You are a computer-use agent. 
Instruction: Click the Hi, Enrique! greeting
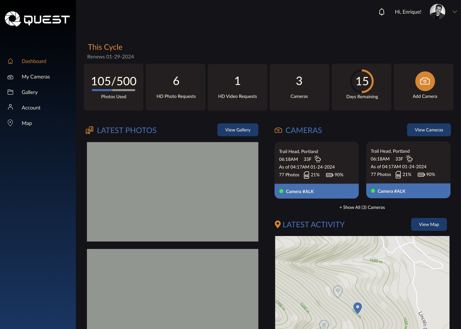click(x=408, y=12)
